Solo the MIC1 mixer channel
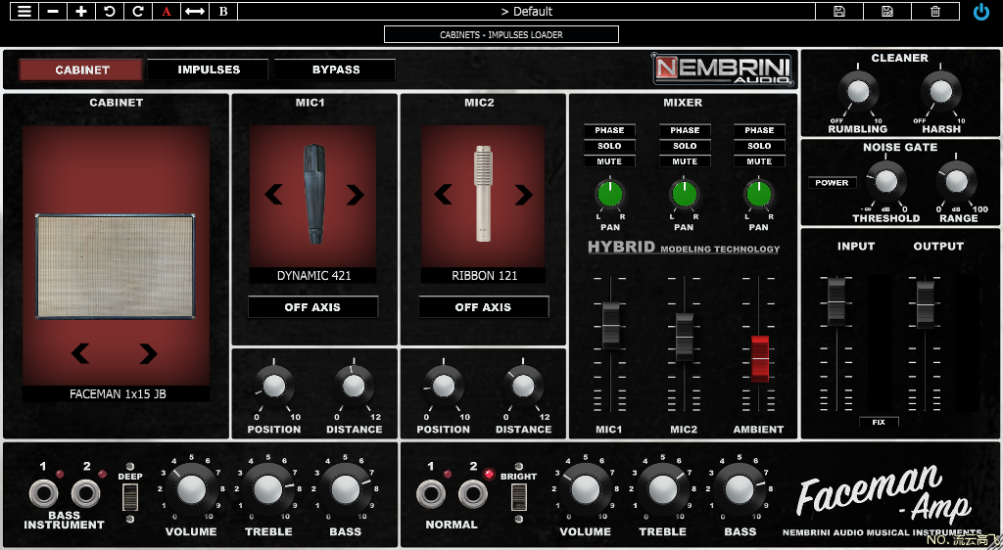The image size is (1003, 550). 609,146
